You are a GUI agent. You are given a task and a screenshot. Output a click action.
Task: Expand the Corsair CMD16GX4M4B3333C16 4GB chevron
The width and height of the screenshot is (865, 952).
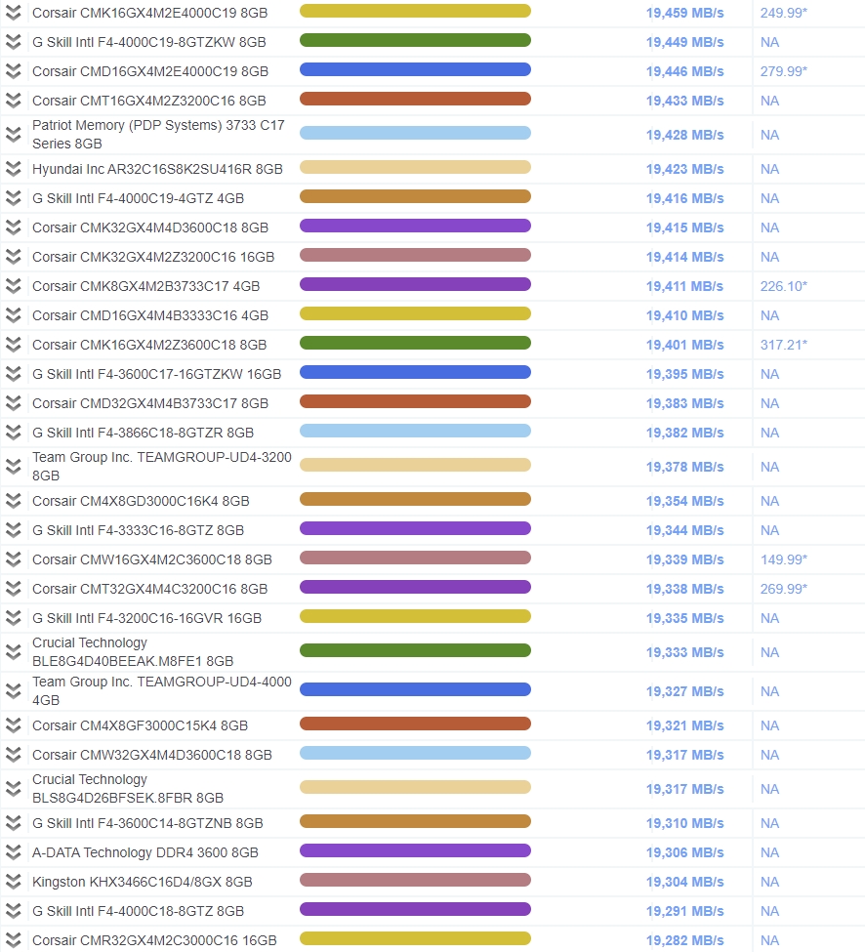(14, 315)
